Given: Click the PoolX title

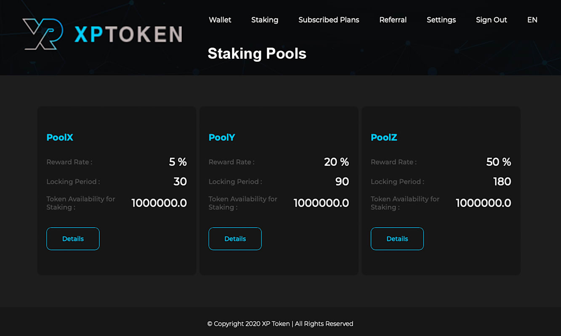Looking at the screenshot, I should click(x=60, y=137).
